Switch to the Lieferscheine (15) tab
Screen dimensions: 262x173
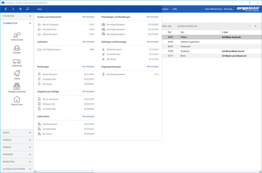pyautogui.click(x=187, y=26)
